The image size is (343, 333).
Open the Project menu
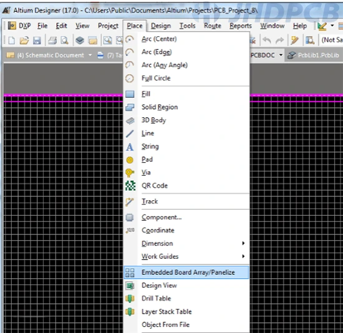coord(108,26)
